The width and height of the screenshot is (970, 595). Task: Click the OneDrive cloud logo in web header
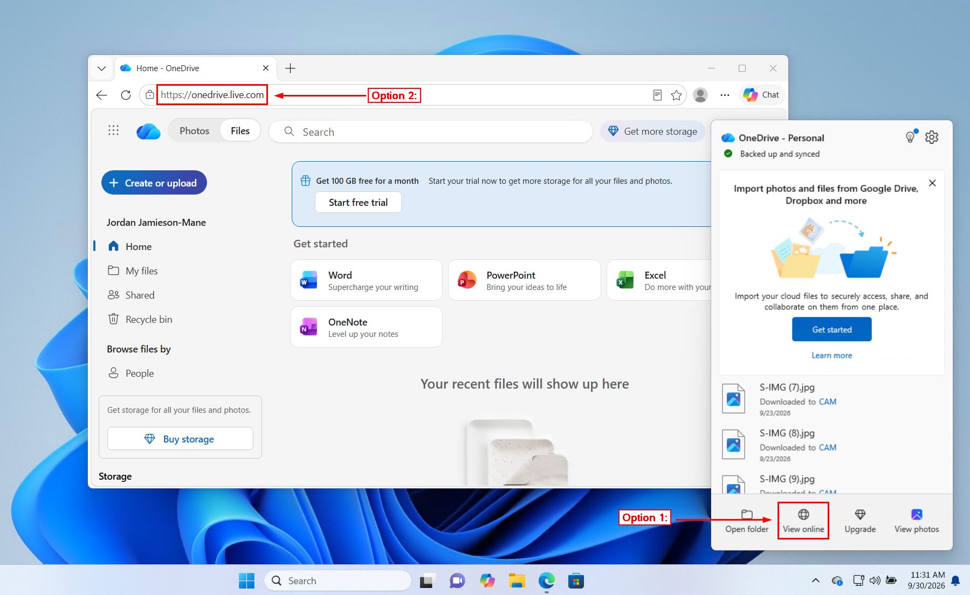pyautogui.click(x=148, y=131)
